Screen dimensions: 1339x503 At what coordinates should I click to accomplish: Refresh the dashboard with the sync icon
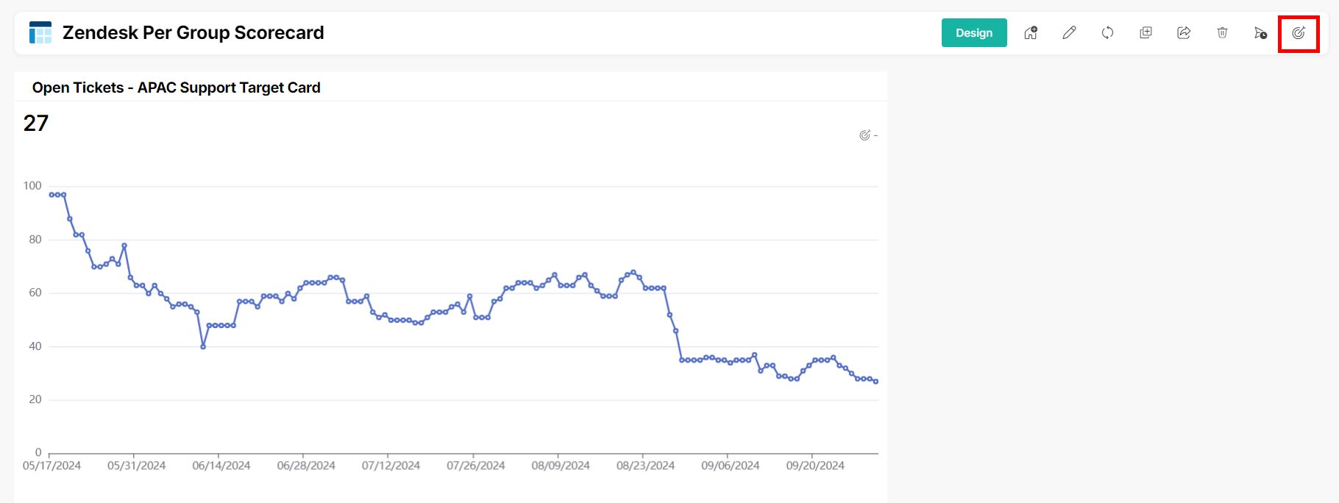[x=1107, y=33]
